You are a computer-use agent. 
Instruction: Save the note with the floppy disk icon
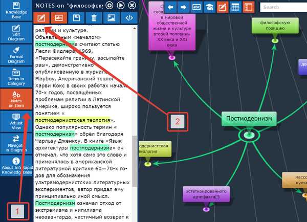click(x=76, y=18)
